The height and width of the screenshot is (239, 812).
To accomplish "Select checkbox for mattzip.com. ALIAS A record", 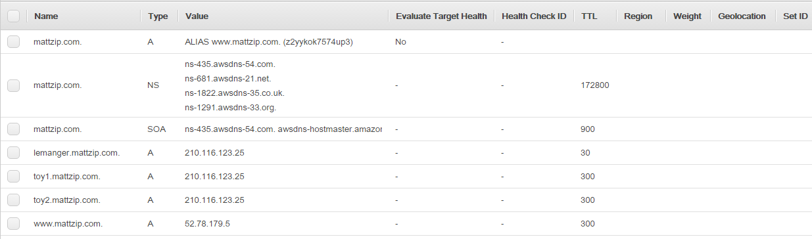I will [13, 41].
